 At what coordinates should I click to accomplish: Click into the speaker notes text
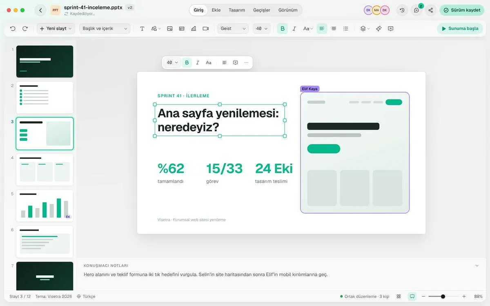coord(205,275)
